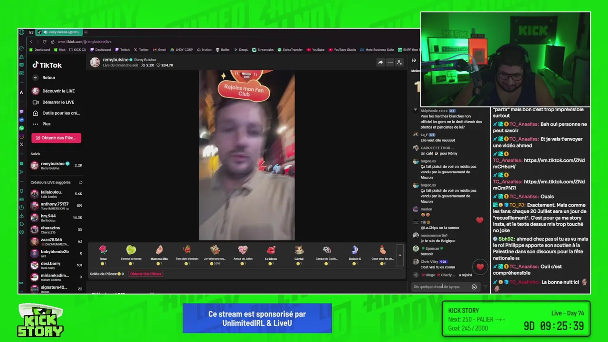Open the Streamlabs bookmark
Viewport: 608px width, 342px height.
[263, 50]
